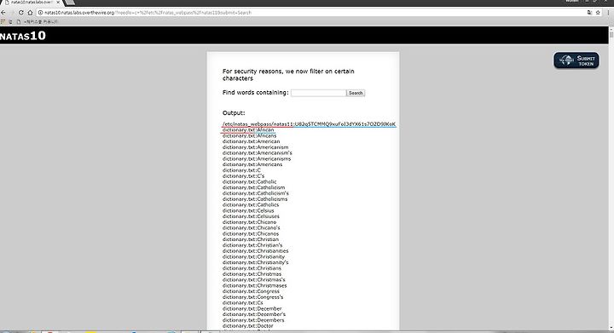Click the line dictionary.txt:Chicanos

251,233
